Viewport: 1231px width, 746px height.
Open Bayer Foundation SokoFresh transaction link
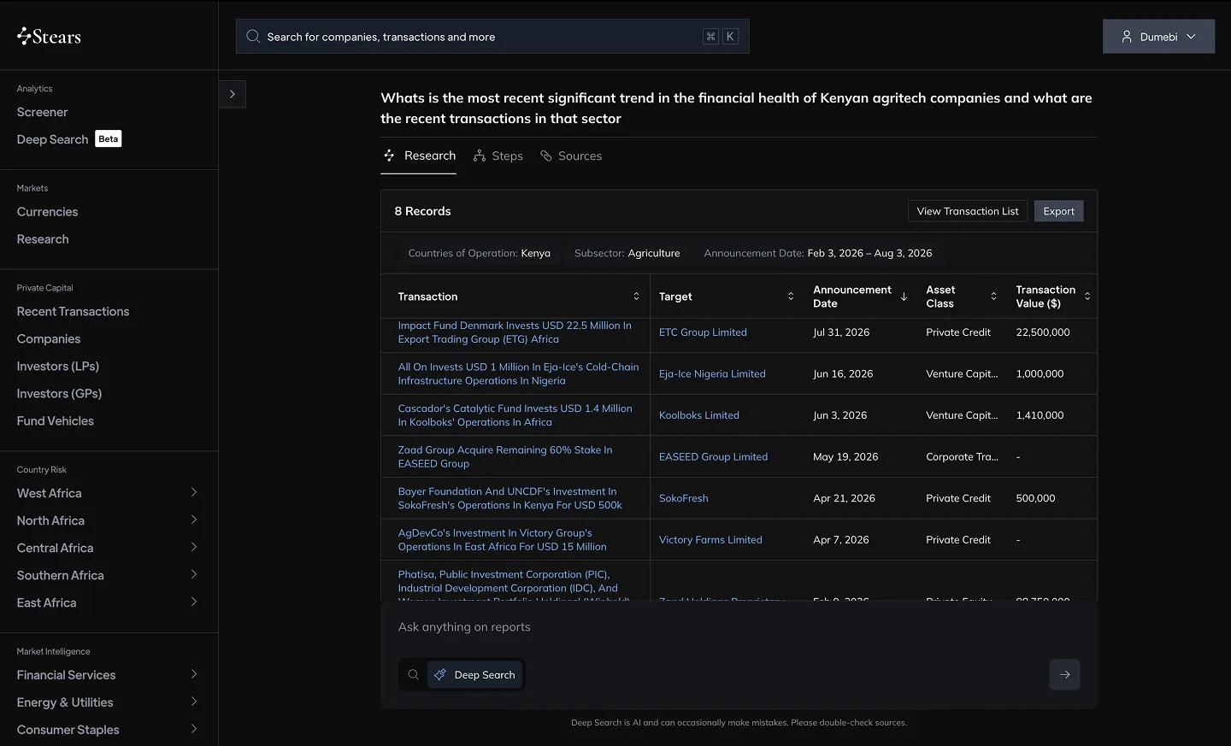tap(510, 498)
